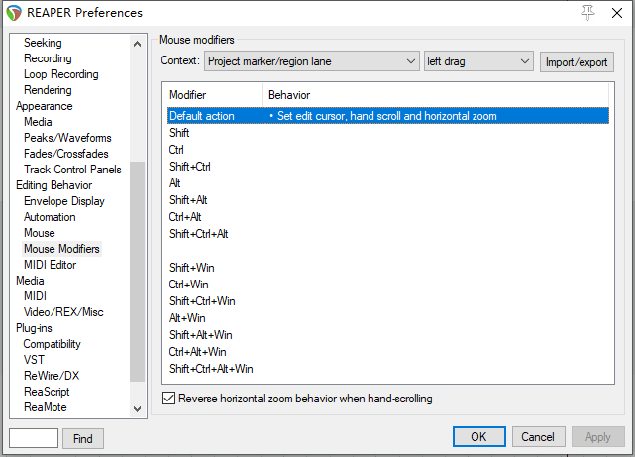Click the search input field
This screenshot has width=635, height=457.
tap(34, 438)
